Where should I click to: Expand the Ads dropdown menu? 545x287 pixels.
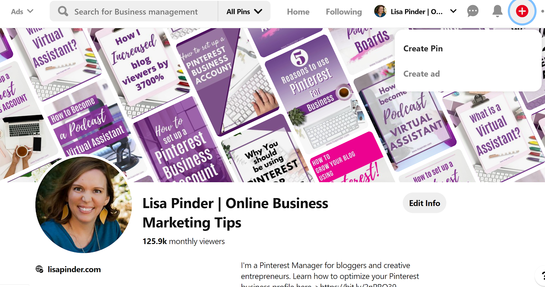pyautogui.click(x=22, y=12)
